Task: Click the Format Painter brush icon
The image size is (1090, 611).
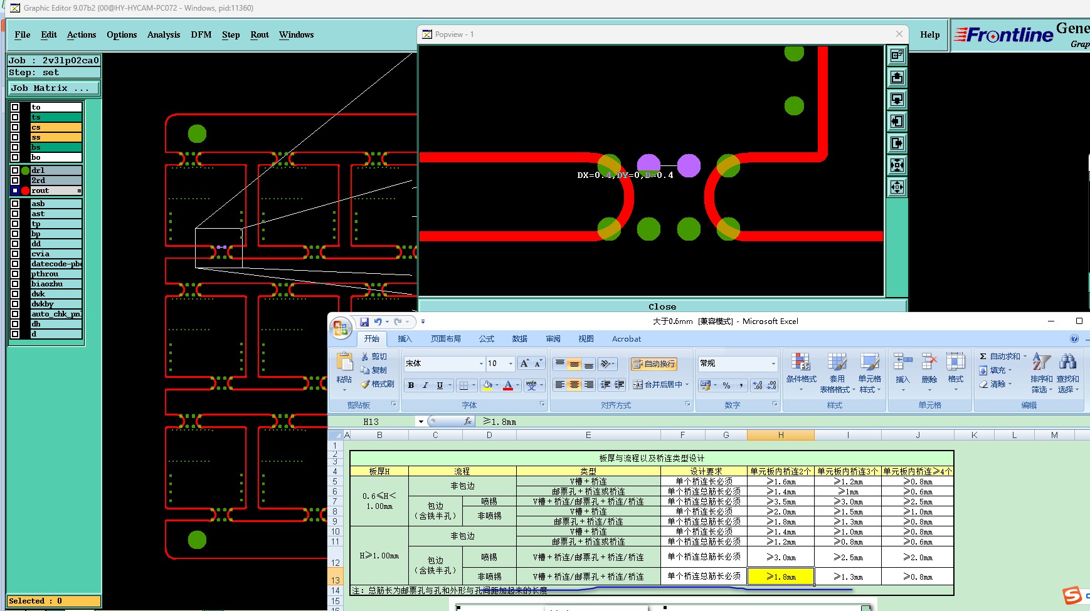Action: point(365,384)
